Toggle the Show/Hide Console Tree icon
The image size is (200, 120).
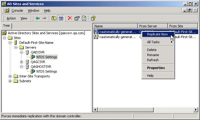[61, 18]
